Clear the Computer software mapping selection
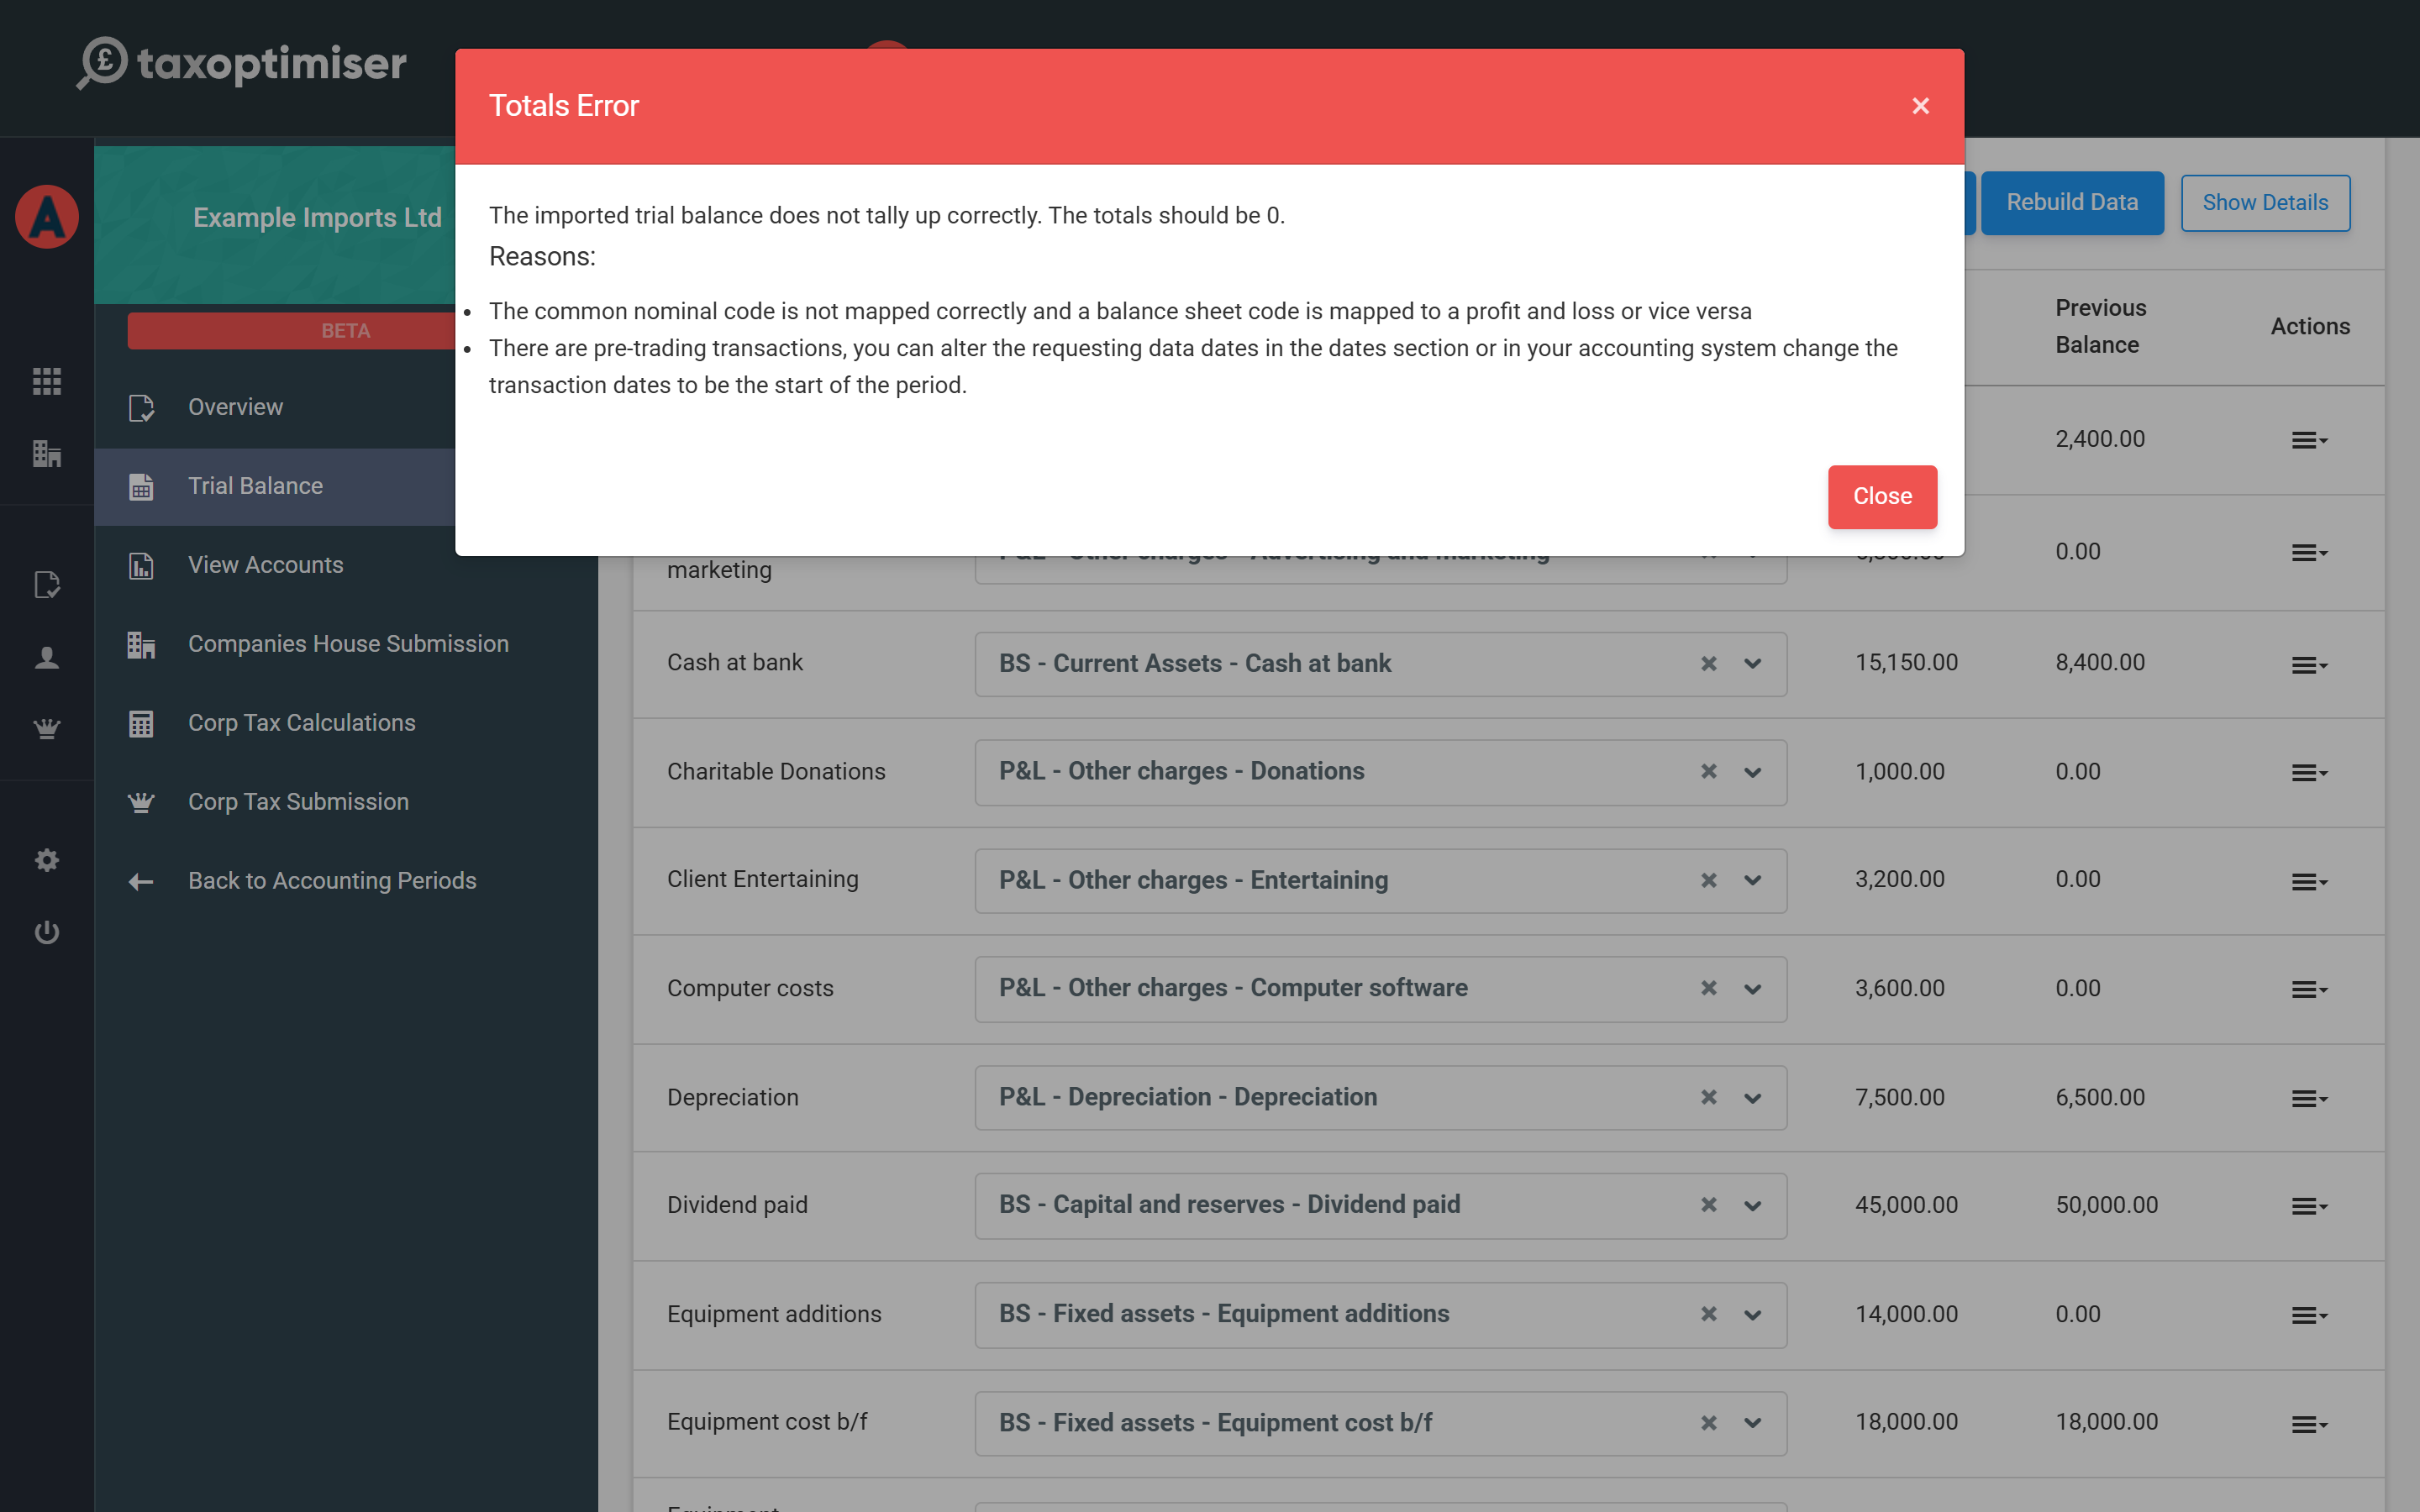This screenshot has width=2420, height=1512. 1708,989
